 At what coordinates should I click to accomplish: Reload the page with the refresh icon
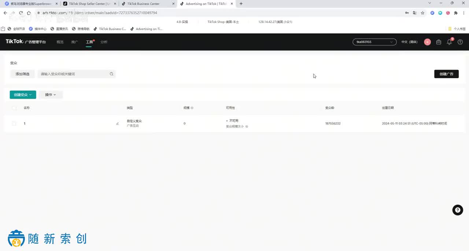[21, 13]
